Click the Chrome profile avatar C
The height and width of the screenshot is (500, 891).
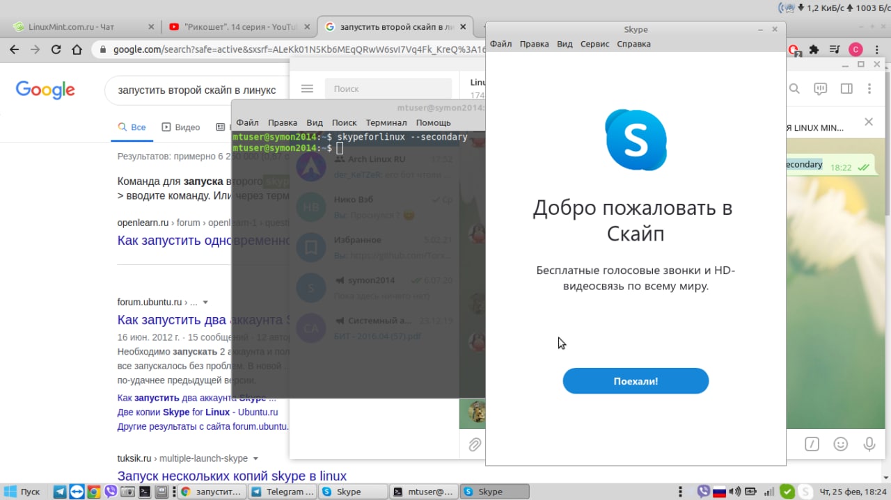tap(855, 49)
